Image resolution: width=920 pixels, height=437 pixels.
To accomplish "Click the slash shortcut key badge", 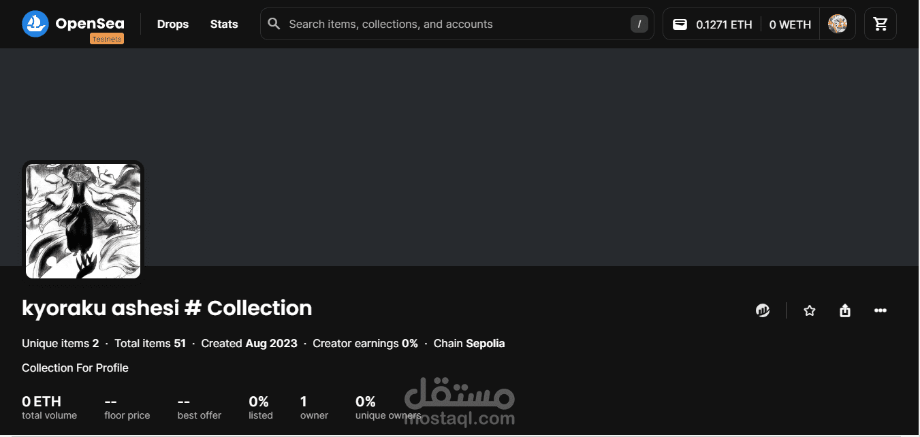I will click(x=639, y=25).
